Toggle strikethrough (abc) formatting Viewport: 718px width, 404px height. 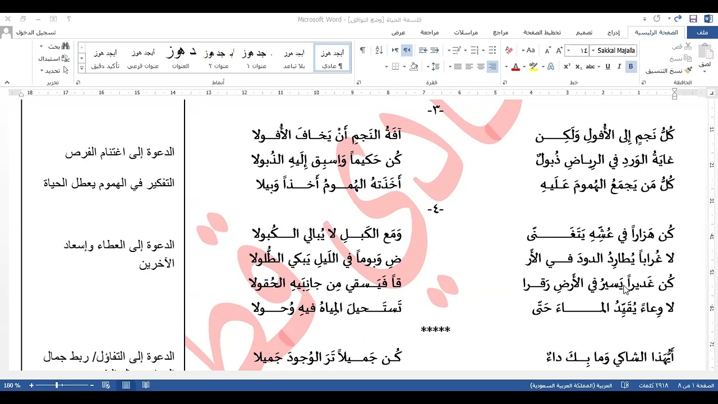590,66
